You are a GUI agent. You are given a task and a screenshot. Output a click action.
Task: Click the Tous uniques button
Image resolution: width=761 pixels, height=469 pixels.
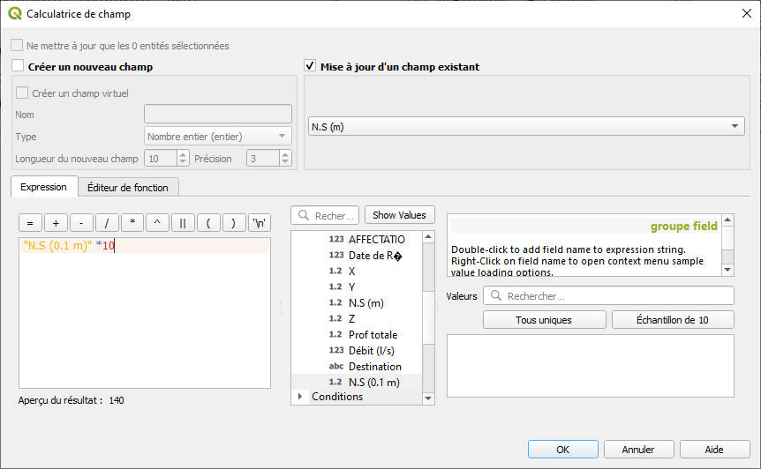tap(544, 320)
